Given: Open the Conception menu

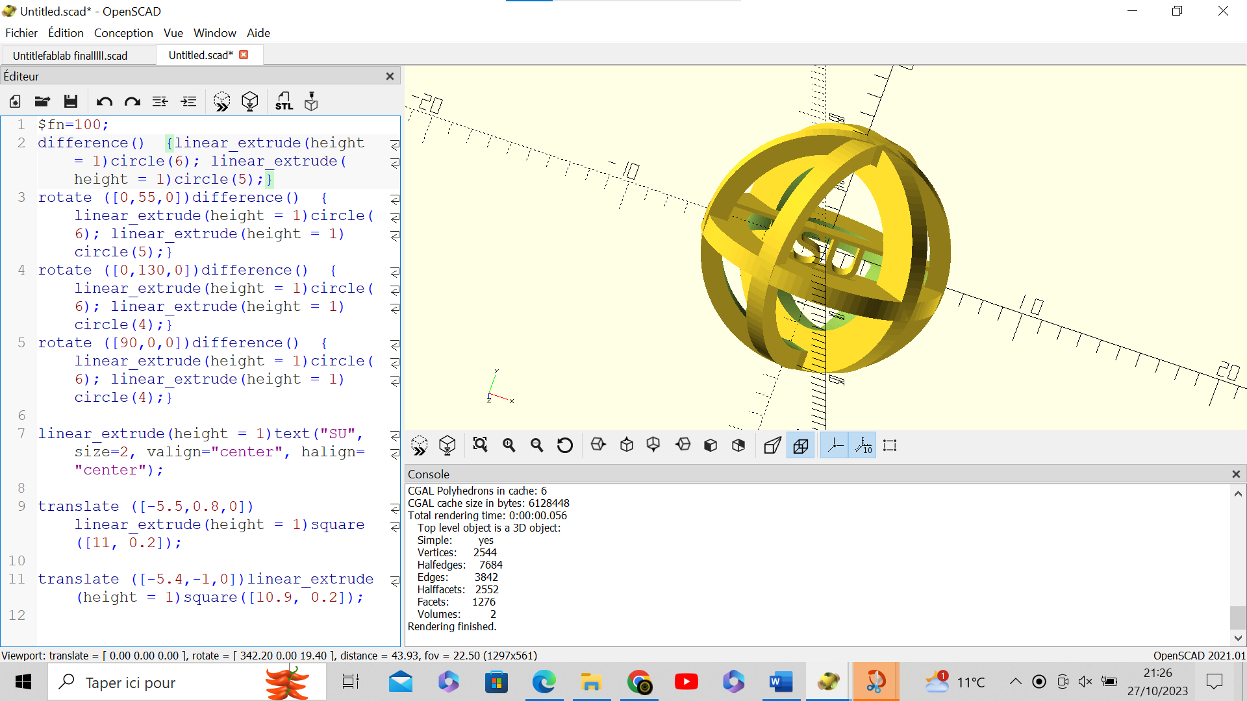Looking at the screenshot, I should click(123, 32).
